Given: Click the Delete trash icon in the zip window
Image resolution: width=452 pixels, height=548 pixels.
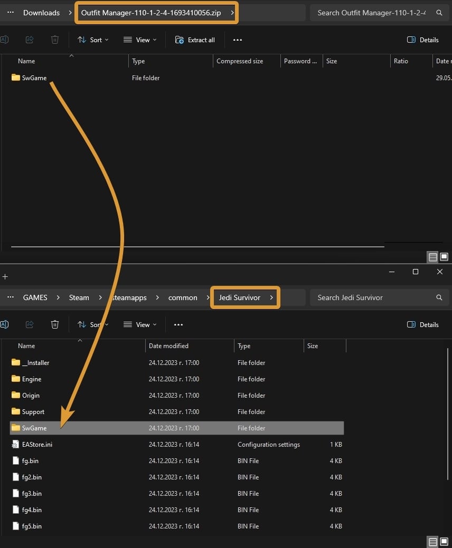Looking at the screenshot, I should tap(55, 40).
